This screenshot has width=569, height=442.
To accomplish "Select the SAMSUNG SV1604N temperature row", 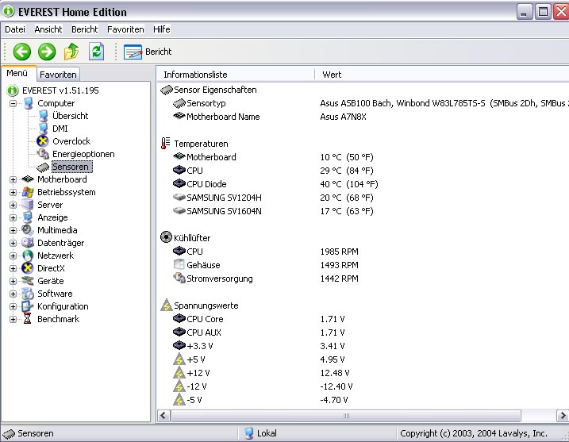I will click(363, 211).
